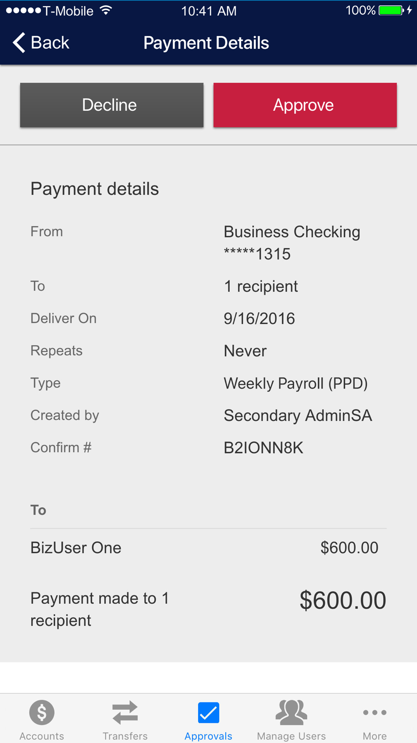417x743 pixels.
Task: Tap the 1 recipient value
Action: [x=261, y=287]
